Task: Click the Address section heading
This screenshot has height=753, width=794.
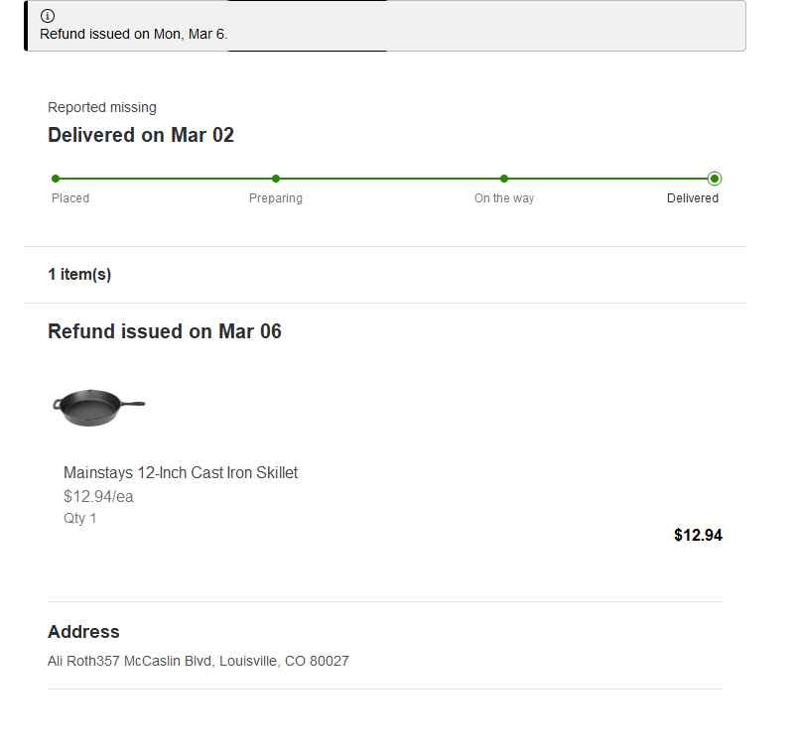Action: click(83, 632)
